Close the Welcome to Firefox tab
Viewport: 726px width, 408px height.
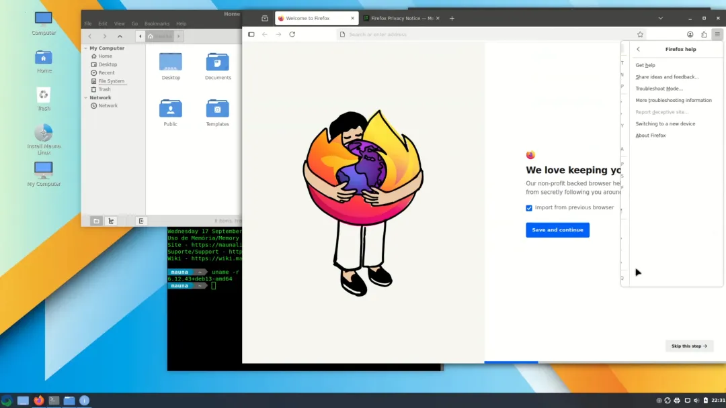pos(352,19)
